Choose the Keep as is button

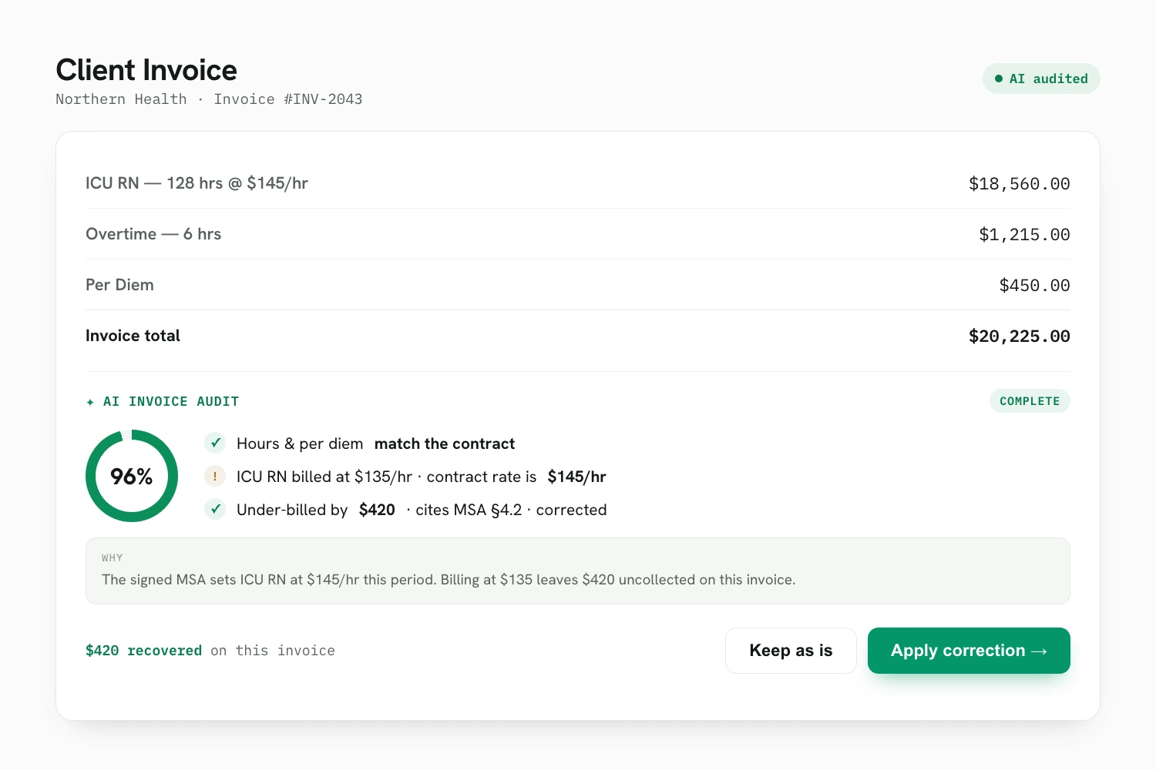(791, 651)
